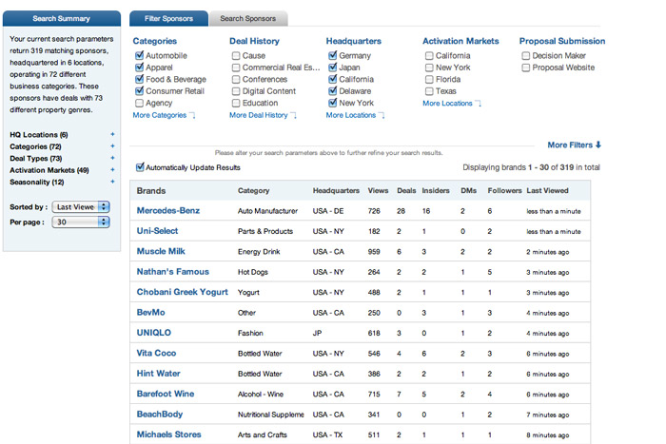Open BevMo brand page

point(150,313)
